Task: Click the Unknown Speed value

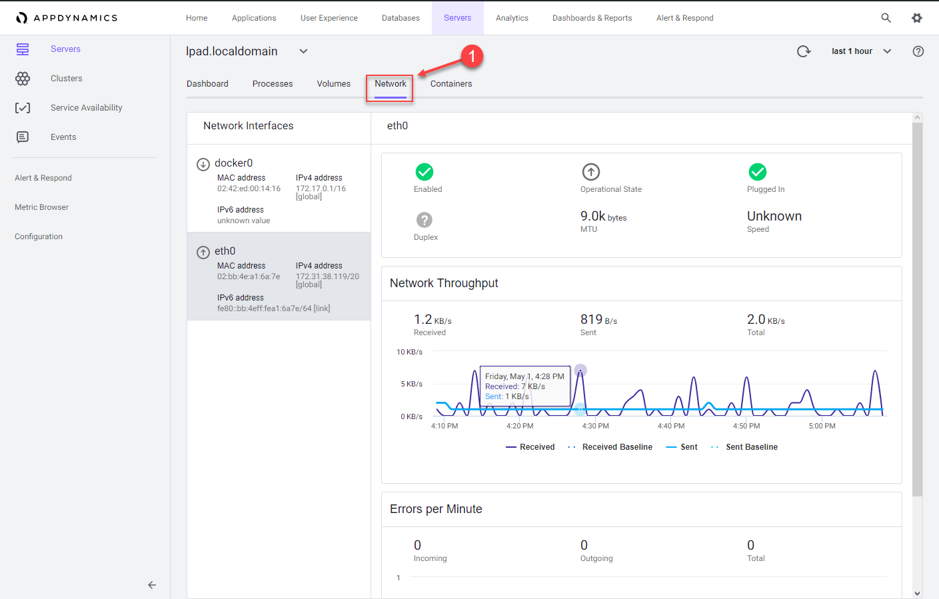Action: coord(774,217)
